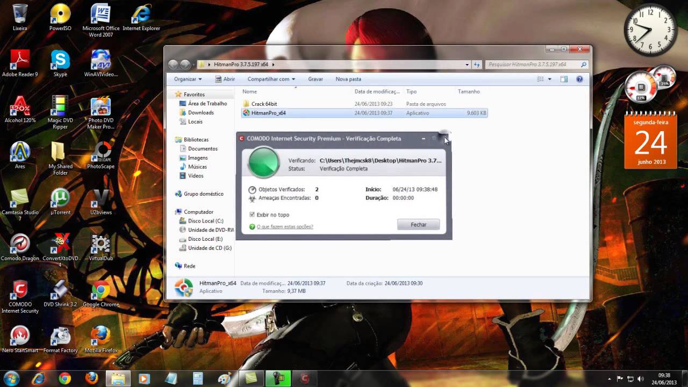Select Downloads in Favoritos
Viewport: 688px width, 387px height.
[x=200, y=112]
